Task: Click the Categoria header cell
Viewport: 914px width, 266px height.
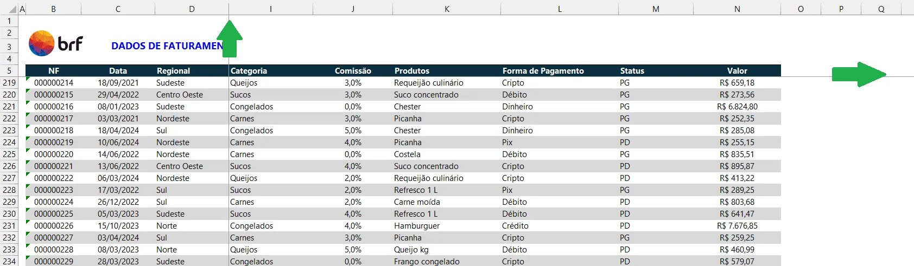Action: click(x=271, y=71)
